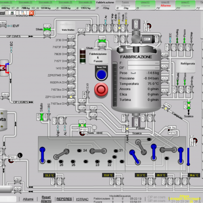
Task: Toggle valve V151 near Vuoto pump
Action: point(82,125)
